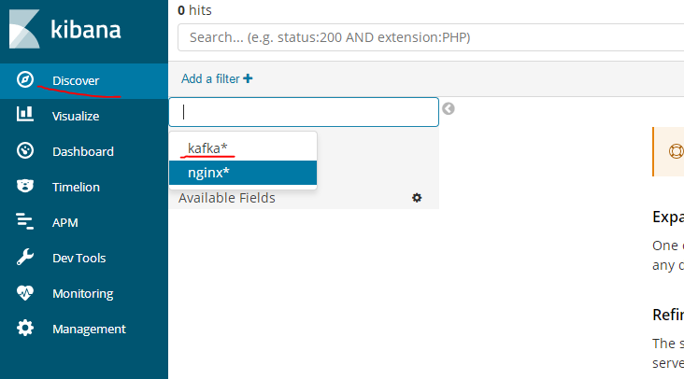
Task: Click the kibana wordmark text
Action: coord(86,30)
